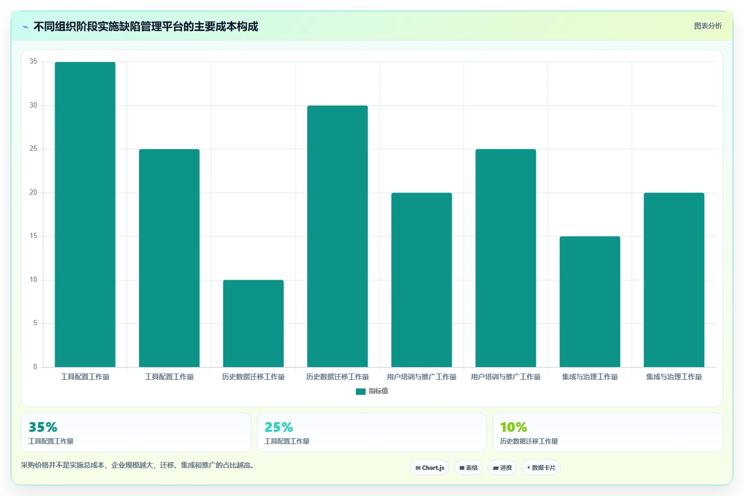
Task: Toggle the 指标值 legend label
Action: click(x=378, y=391)
